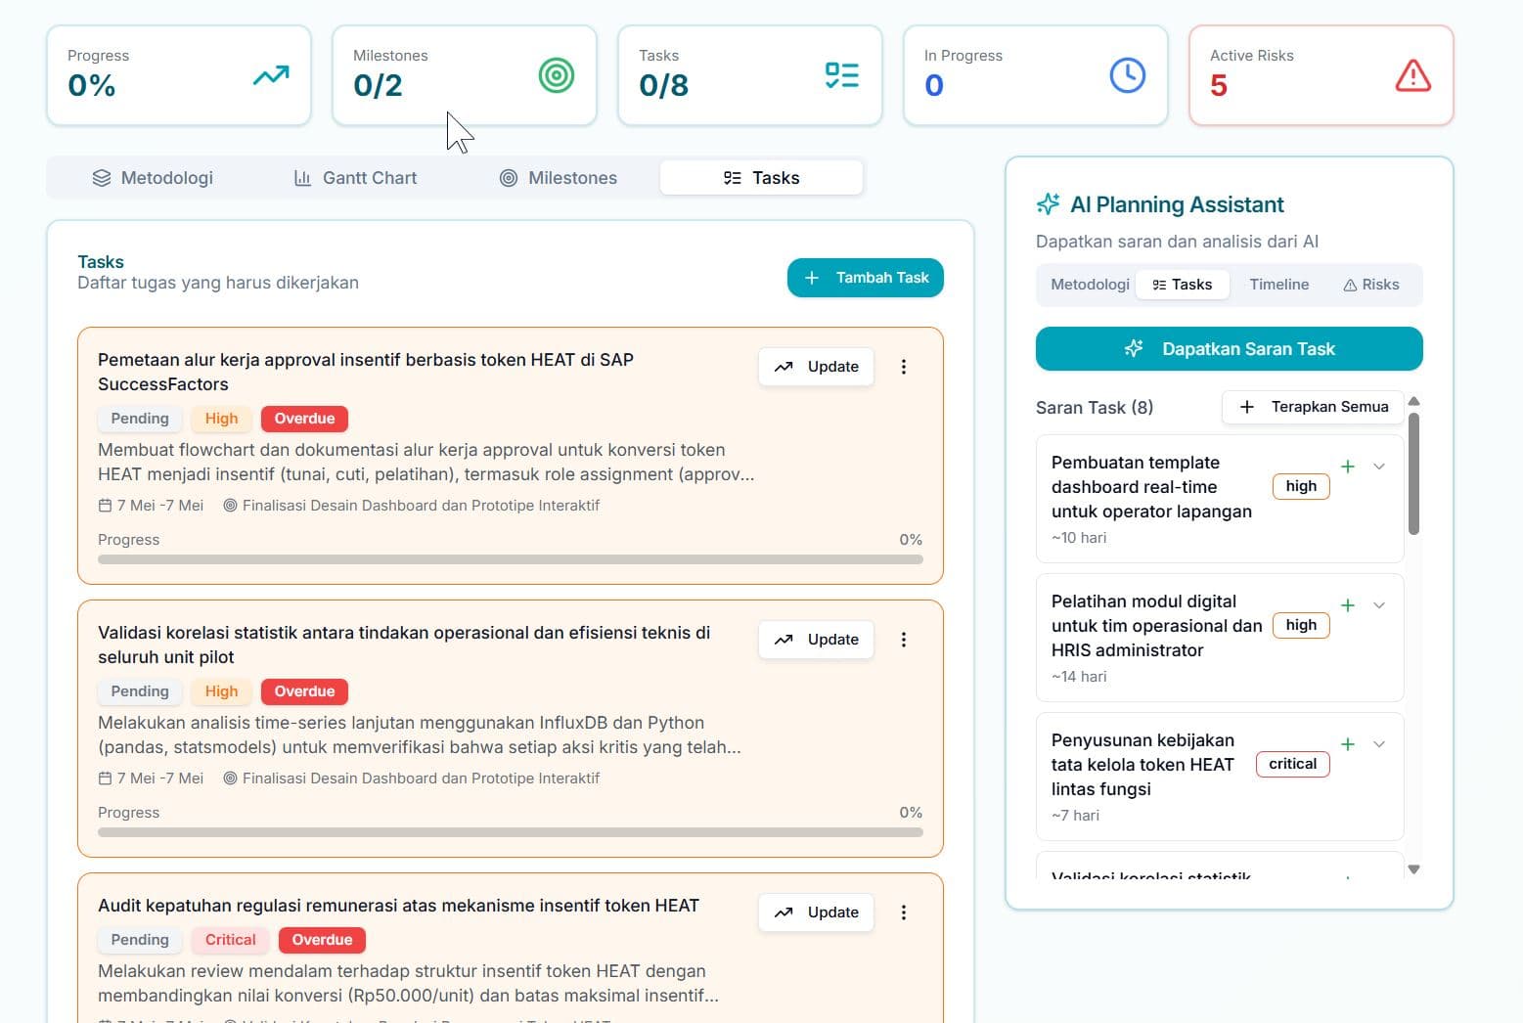1523x1023 pixels.
Task: Add suggestion Pembuatan template dashboard with plus icon
Action: 1348,467
